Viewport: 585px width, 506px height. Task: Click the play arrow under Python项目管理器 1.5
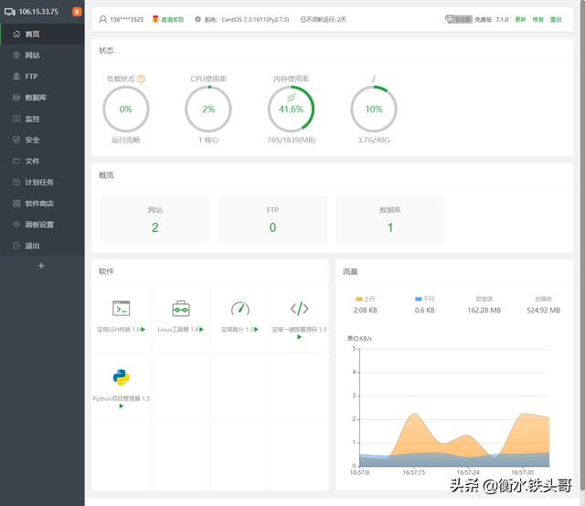[x=122, y=406]
